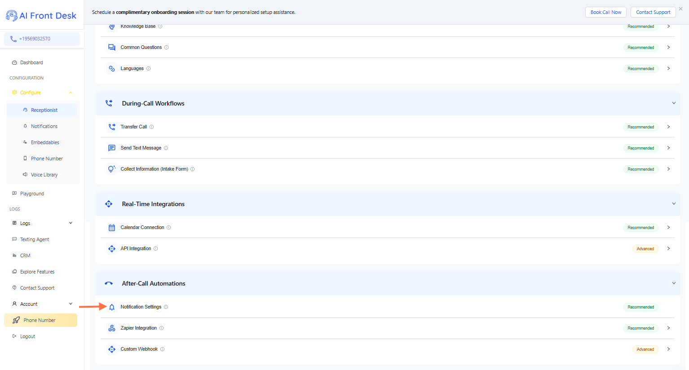689x370 pixels.
Task: Click the Contact Support banner button
Action: [x=653, y=12]
